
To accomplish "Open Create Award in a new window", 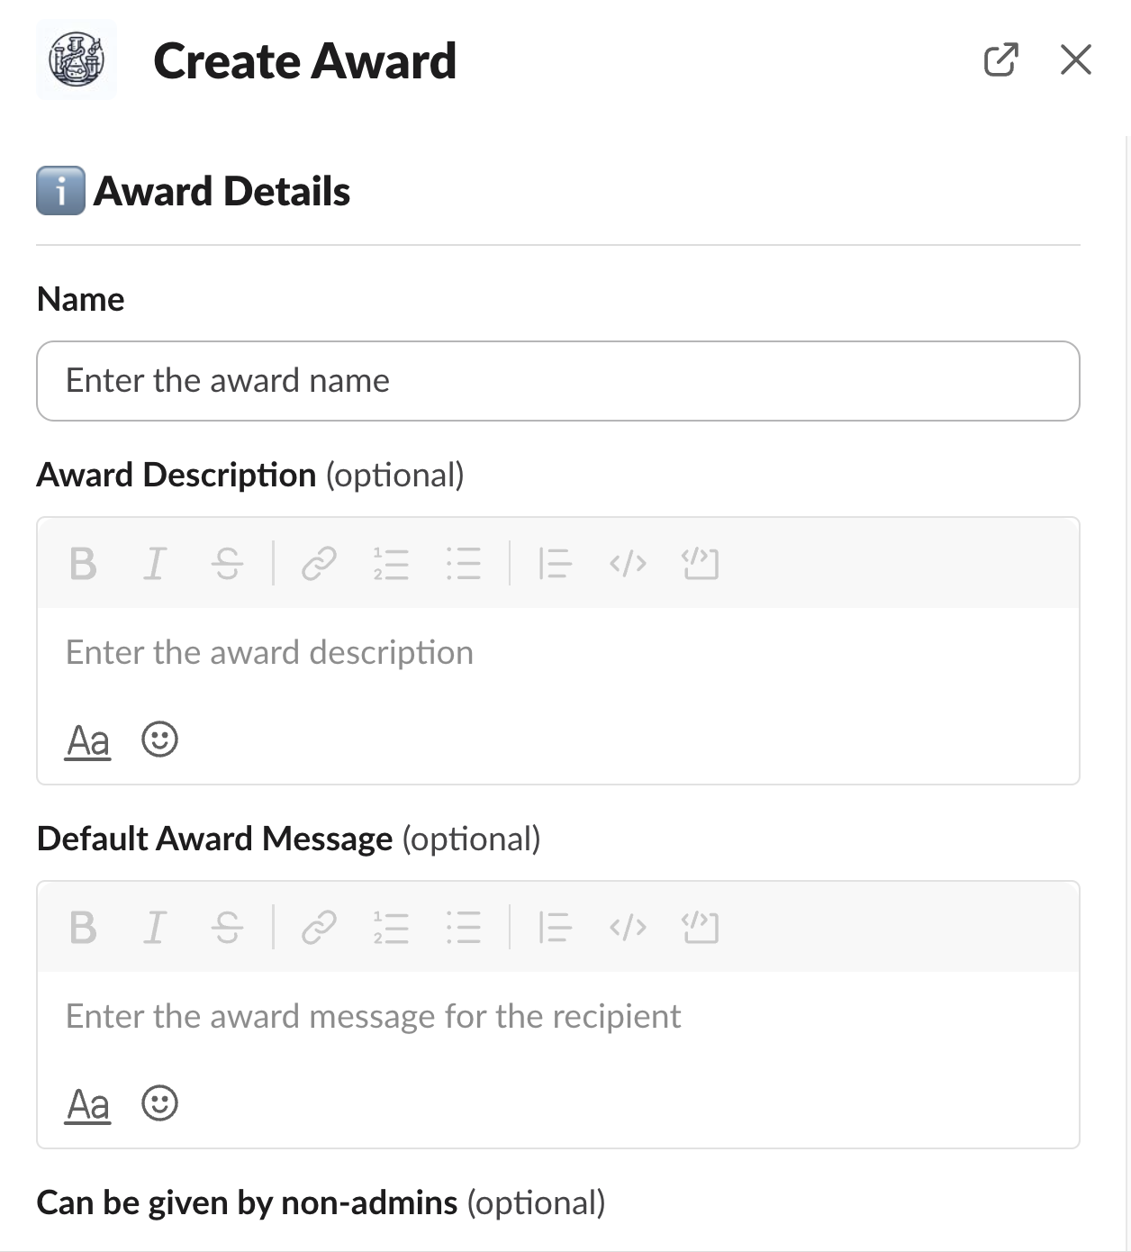I will point(1000,60).
